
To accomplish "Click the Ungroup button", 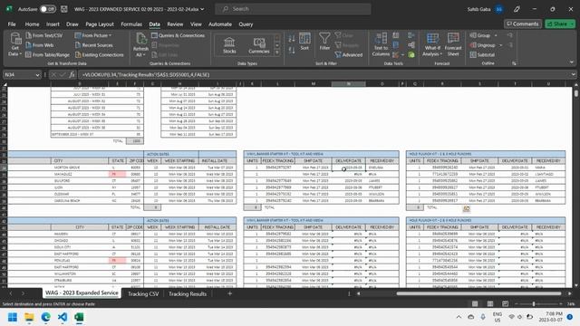I will click(482, 45).
